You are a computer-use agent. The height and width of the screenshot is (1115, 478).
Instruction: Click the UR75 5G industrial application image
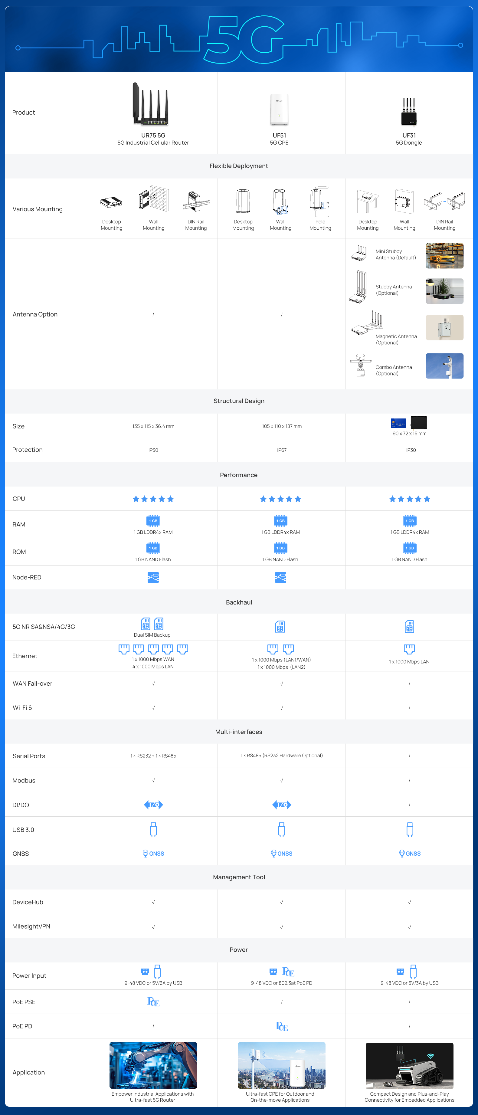pos(153,1065)
